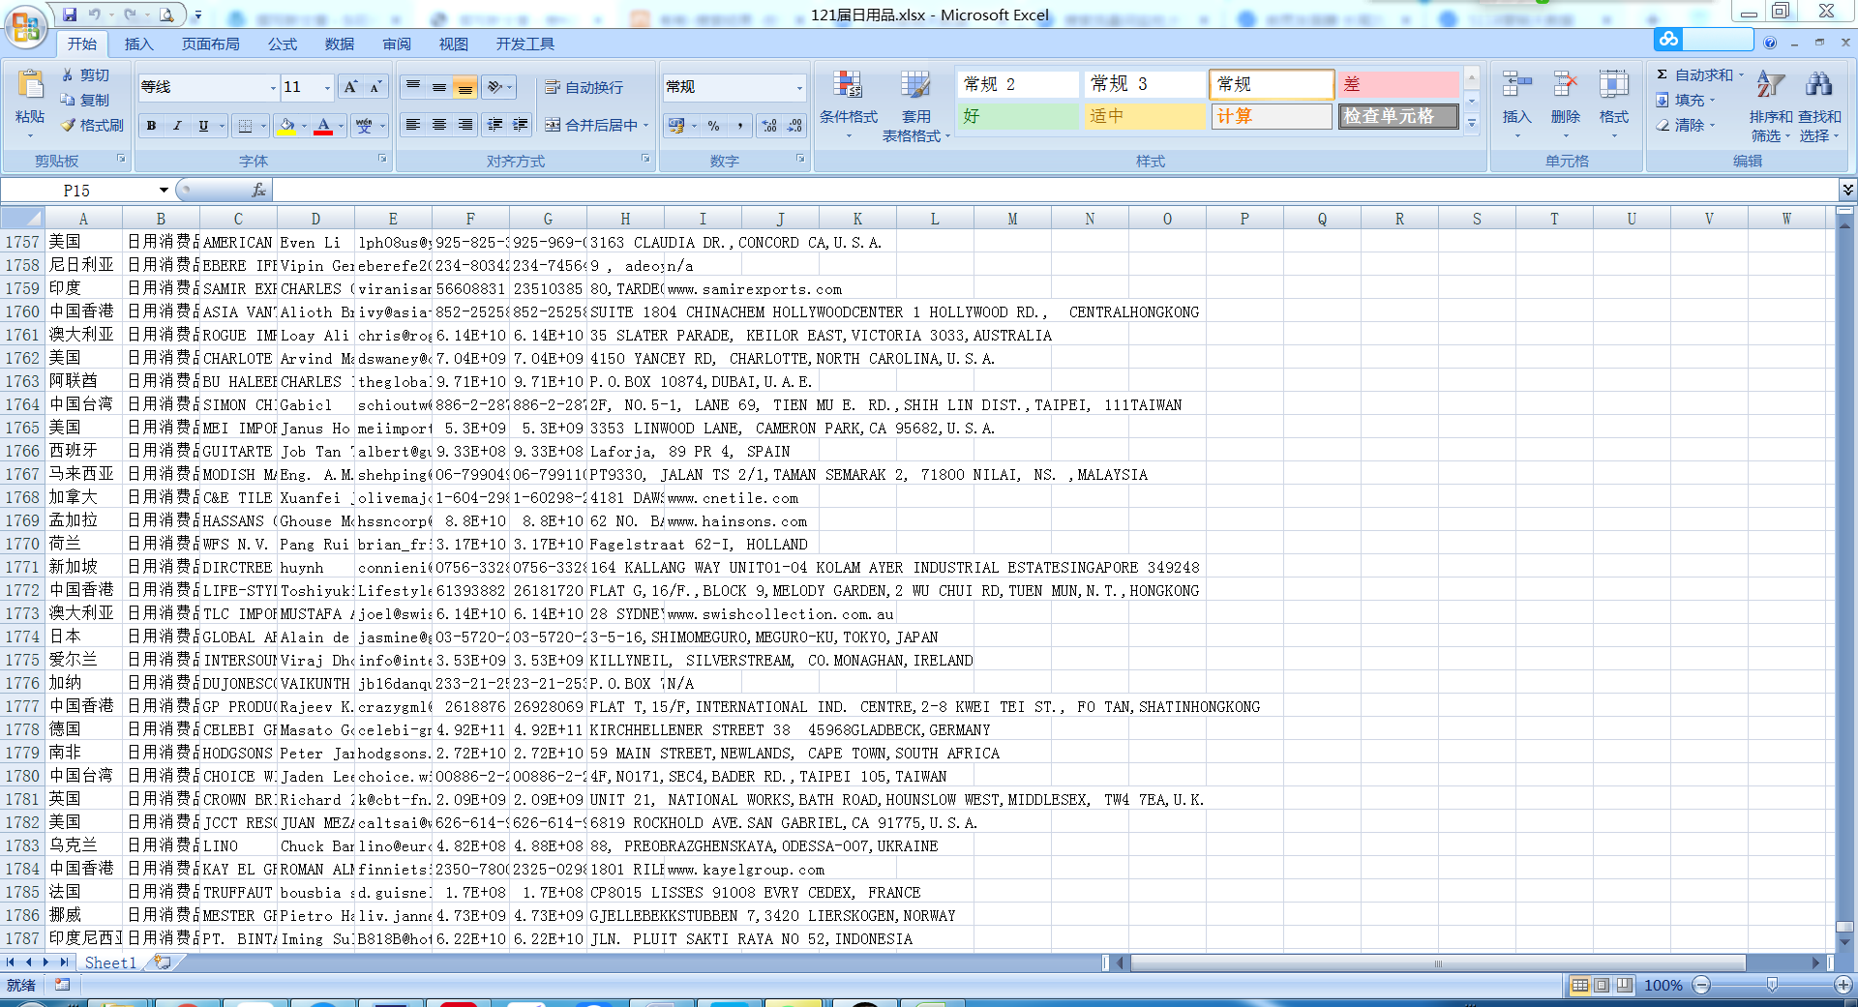
Task: Click the Increase Font Size icon
Action: tap(350, 87)
